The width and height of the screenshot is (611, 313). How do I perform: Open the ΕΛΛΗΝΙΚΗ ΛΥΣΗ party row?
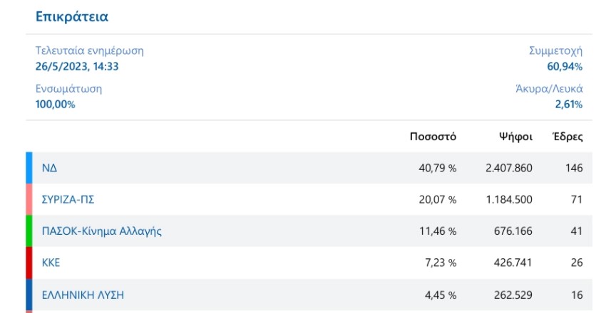click(x=83, y=294)
